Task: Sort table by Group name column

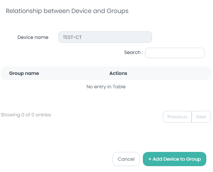Action: (x=24, y=73)
